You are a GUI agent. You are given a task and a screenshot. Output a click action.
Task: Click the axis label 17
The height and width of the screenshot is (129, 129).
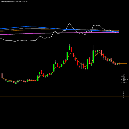point(124,75)
